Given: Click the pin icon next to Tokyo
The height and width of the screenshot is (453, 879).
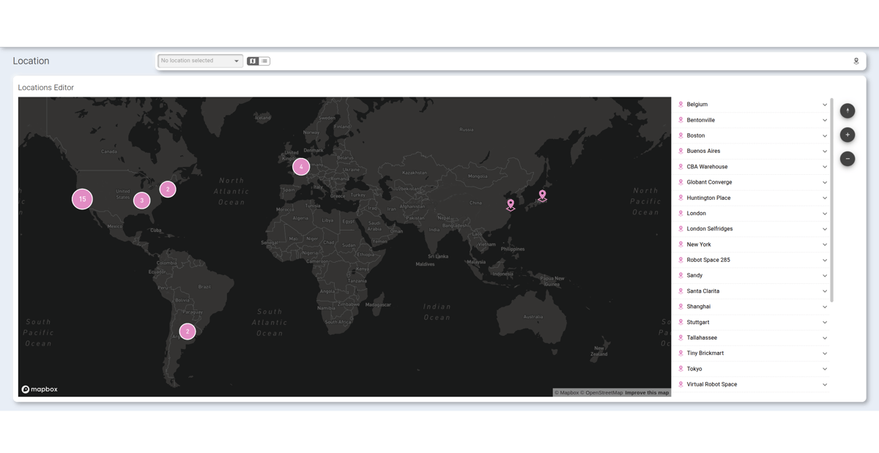Looking at the screenshot, I should point(681,368).
